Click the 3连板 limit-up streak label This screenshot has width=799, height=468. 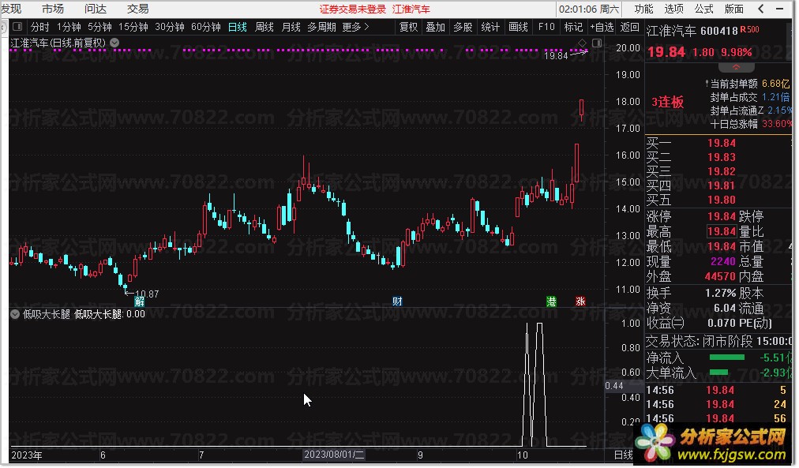(x=667, y=103)
